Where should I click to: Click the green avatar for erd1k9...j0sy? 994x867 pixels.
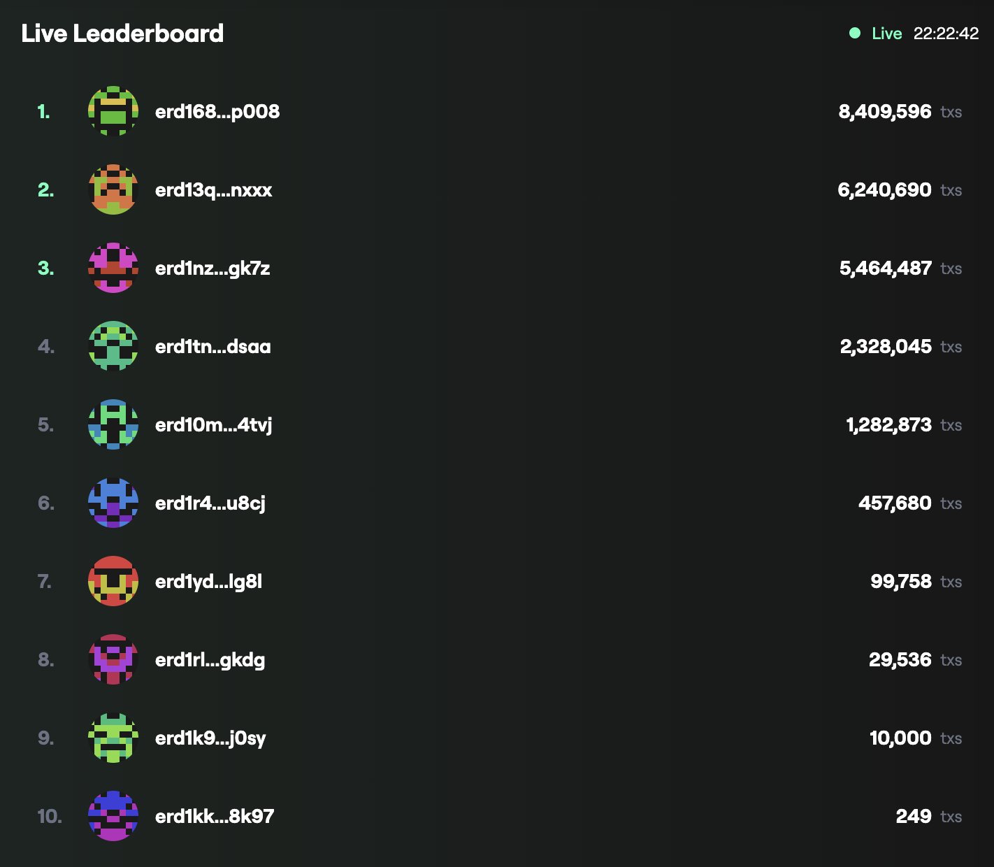click(x=113, y=738)
